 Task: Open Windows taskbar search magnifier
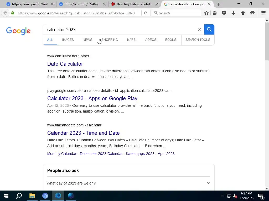(19, 196)
